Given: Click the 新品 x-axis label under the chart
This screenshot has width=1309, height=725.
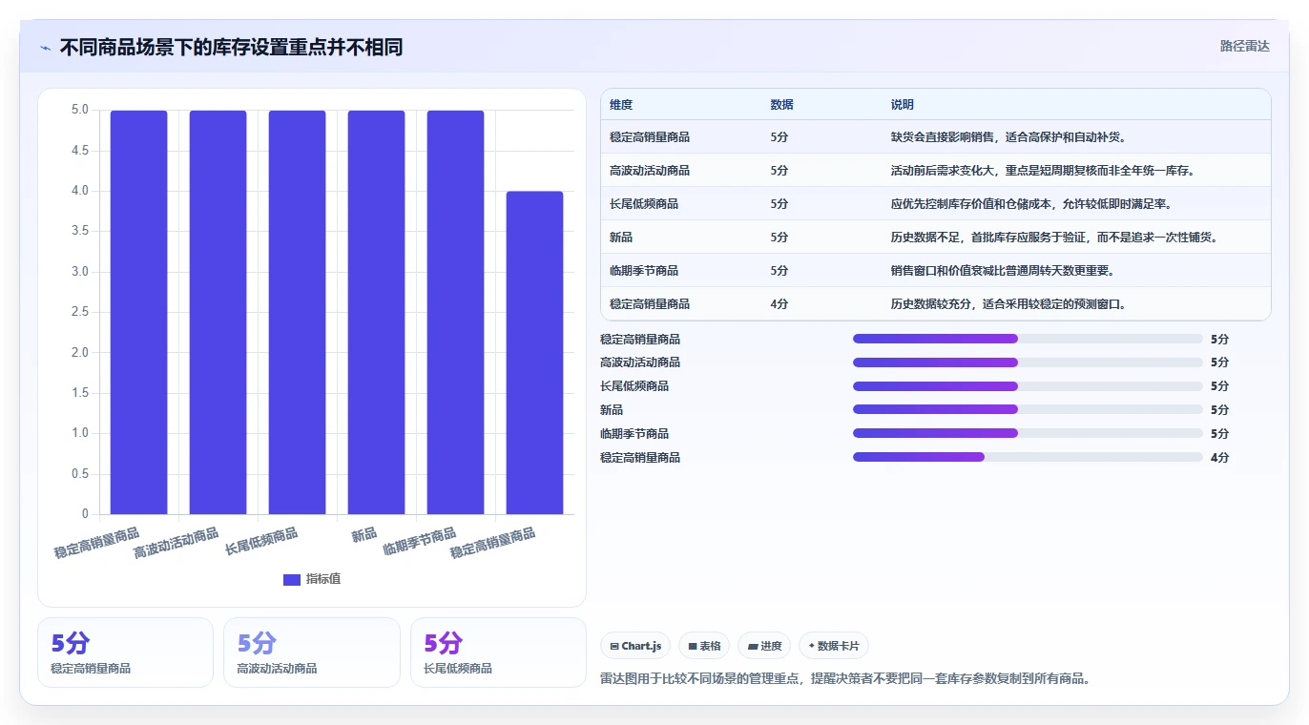Looking at the screenshot, I should click(x=364, y=535).
